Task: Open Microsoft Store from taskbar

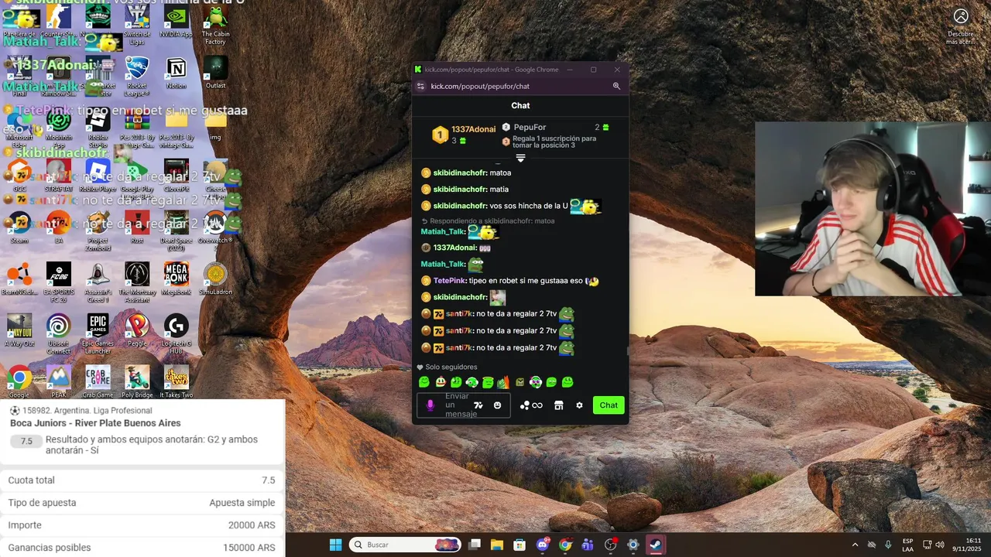Action: click(520, 545)
